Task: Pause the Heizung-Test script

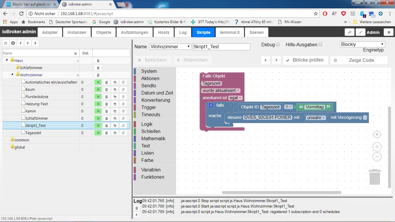Action: pyautogui.click(x=98, y=104)
